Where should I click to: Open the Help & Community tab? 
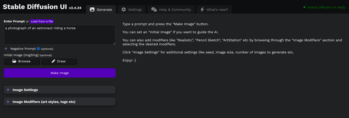tap(171, 10)
